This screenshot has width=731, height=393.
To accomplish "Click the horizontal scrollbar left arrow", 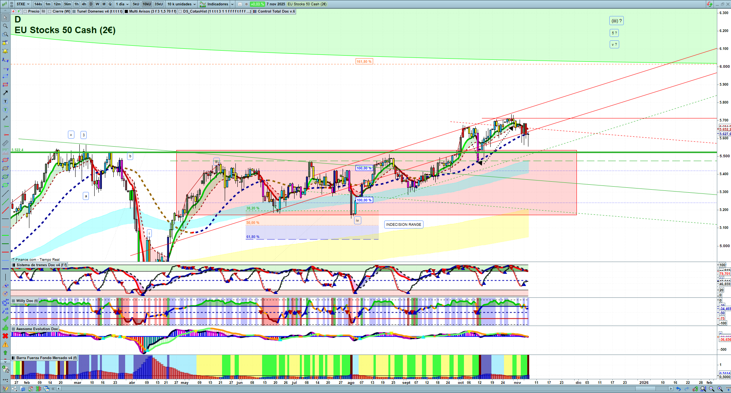I will tap(58, 389).
